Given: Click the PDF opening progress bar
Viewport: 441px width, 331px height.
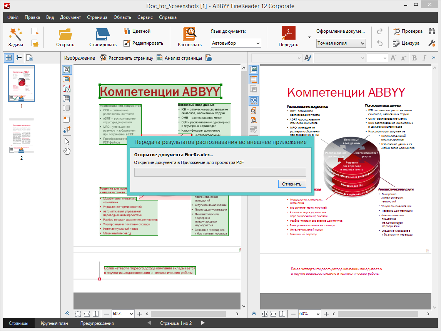Looking at the screenshot, I should click(x=220, y=172).
